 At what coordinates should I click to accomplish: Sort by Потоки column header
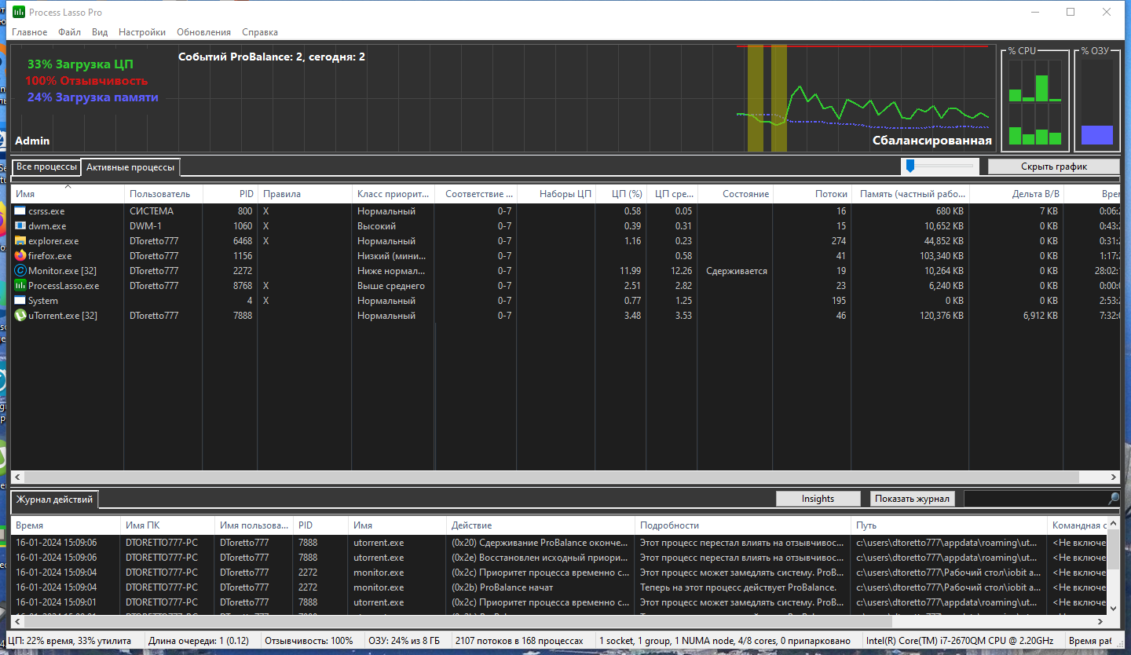[813, 193]
